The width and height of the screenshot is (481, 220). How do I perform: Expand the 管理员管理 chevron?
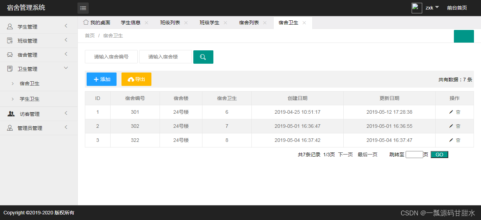click(66, 127)
